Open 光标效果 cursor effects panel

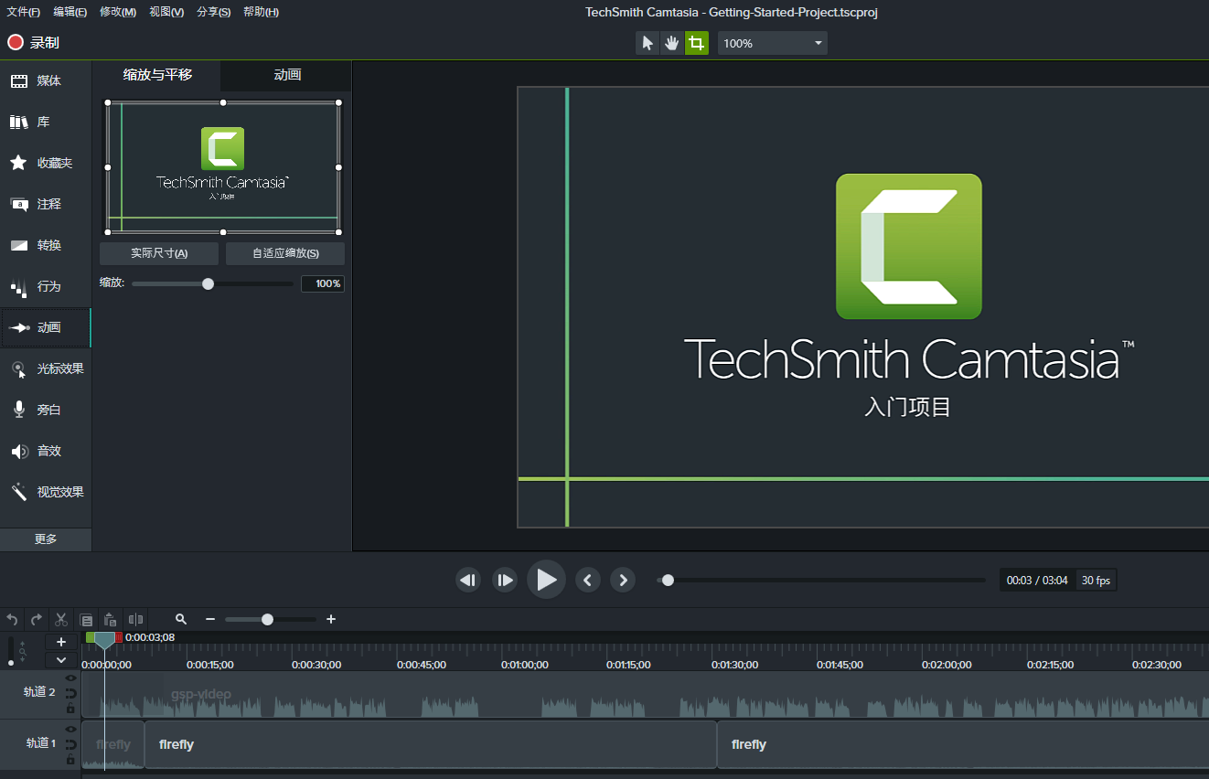click(x=46, y=368)
